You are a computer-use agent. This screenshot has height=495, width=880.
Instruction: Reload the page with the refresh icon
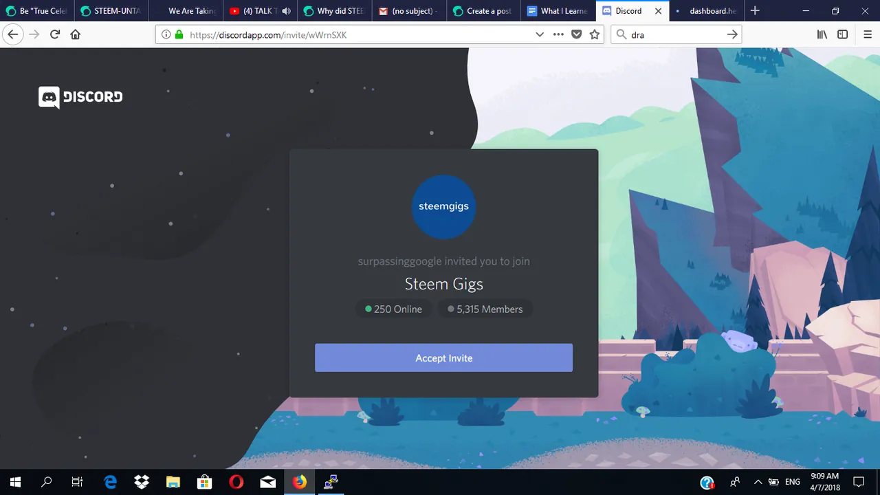point(55,34)
